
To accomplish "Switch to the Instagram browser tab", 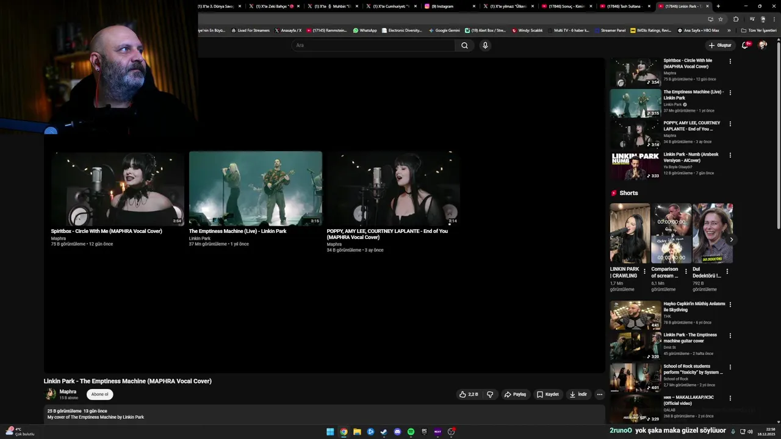I will point(448,6).
